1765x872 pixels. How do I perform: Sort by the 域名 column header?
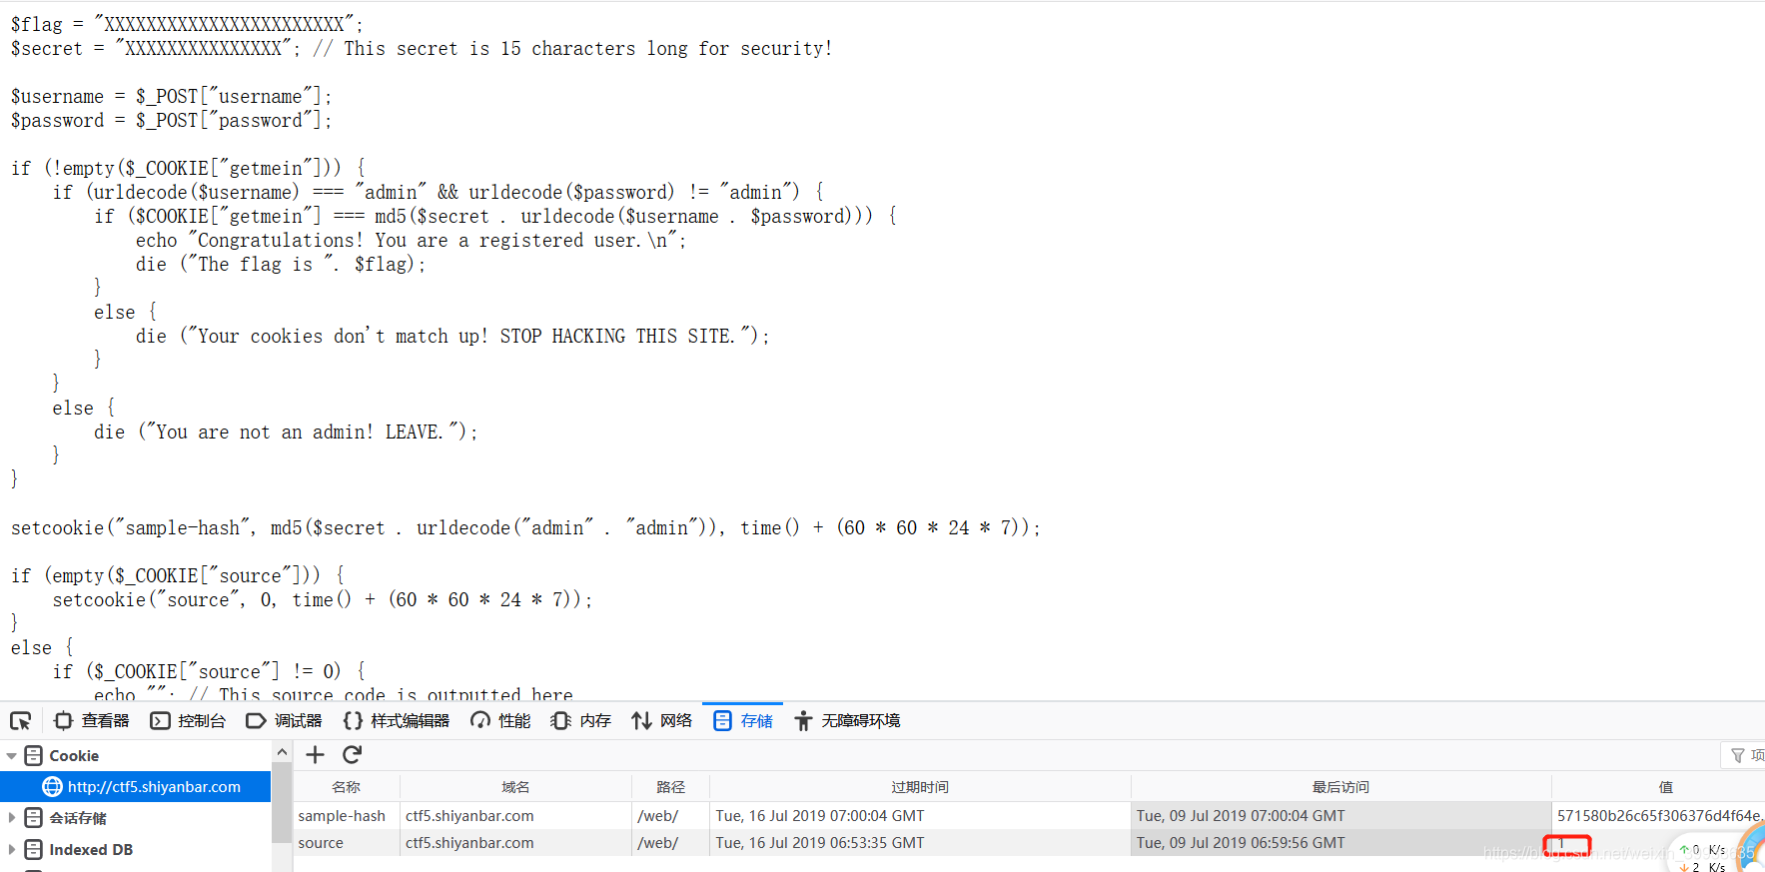pos(515,787)
